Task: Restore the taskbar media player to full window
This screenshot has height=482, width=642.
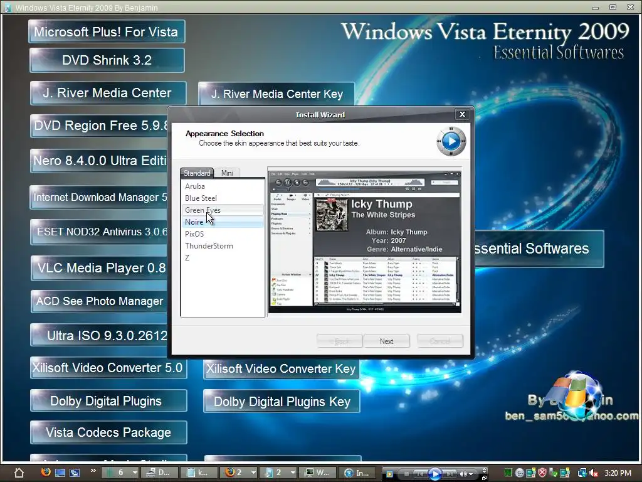Action: click(485, 478)
